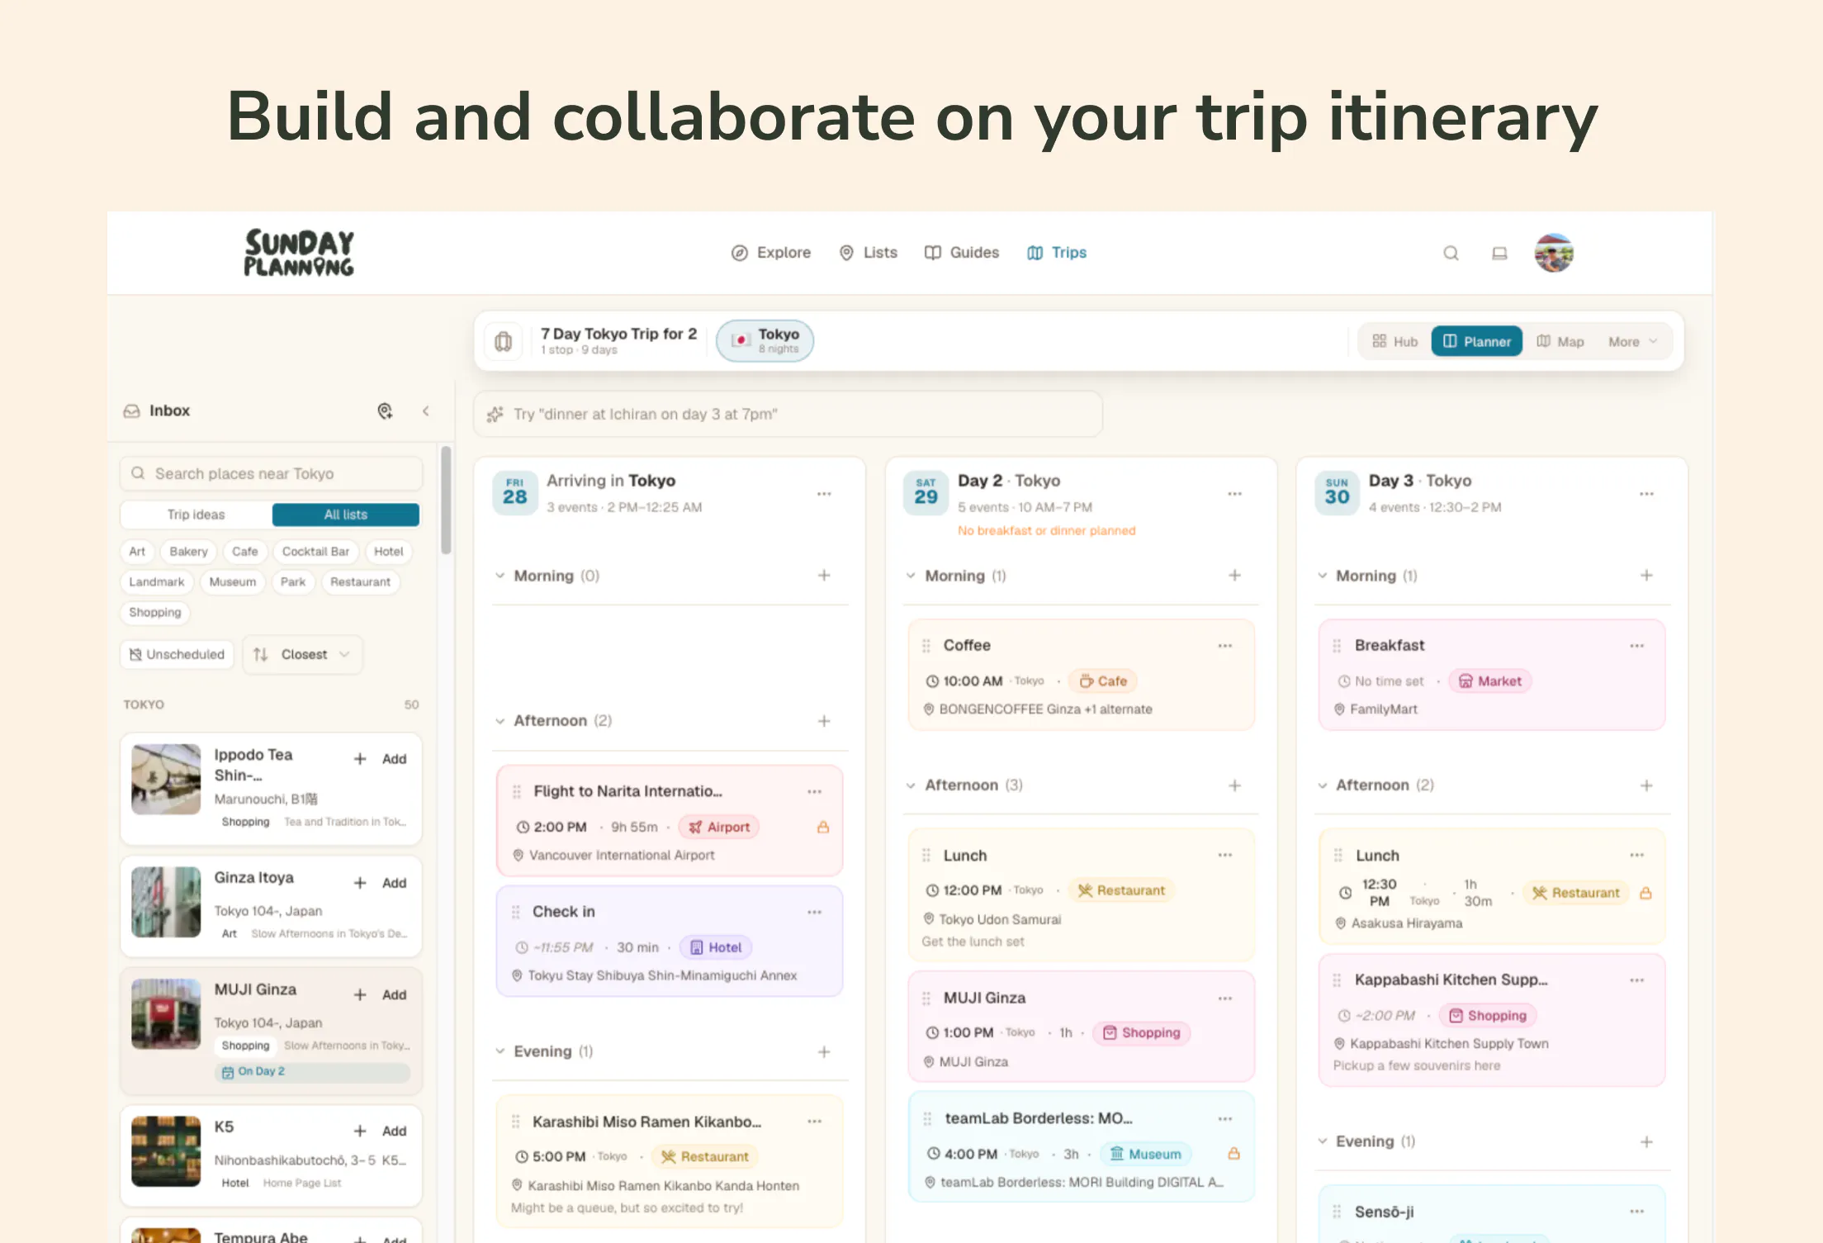Open the search icon in top bar

coord(1451,253)
